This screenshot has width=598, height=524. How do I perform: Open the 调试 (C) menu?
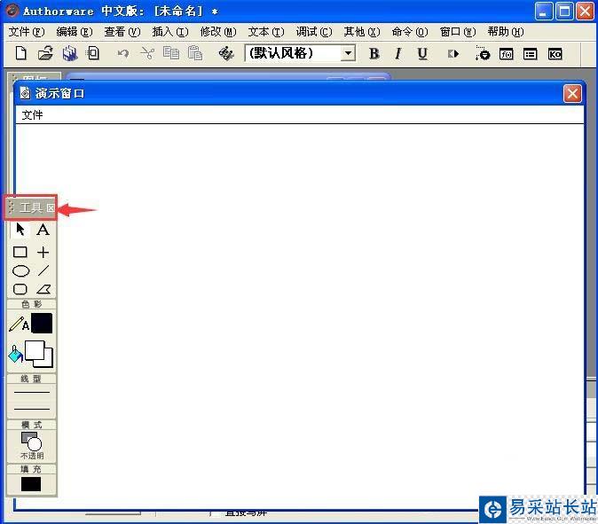(314, 32)
